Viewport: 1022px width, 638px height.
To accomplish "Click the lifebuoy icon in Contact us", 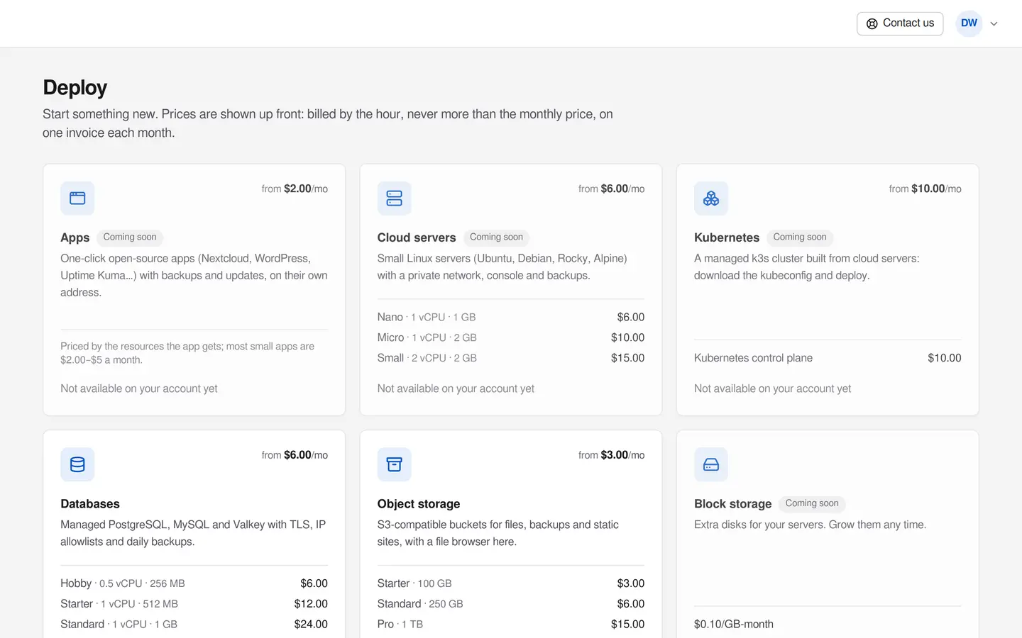I will (872, 23).
